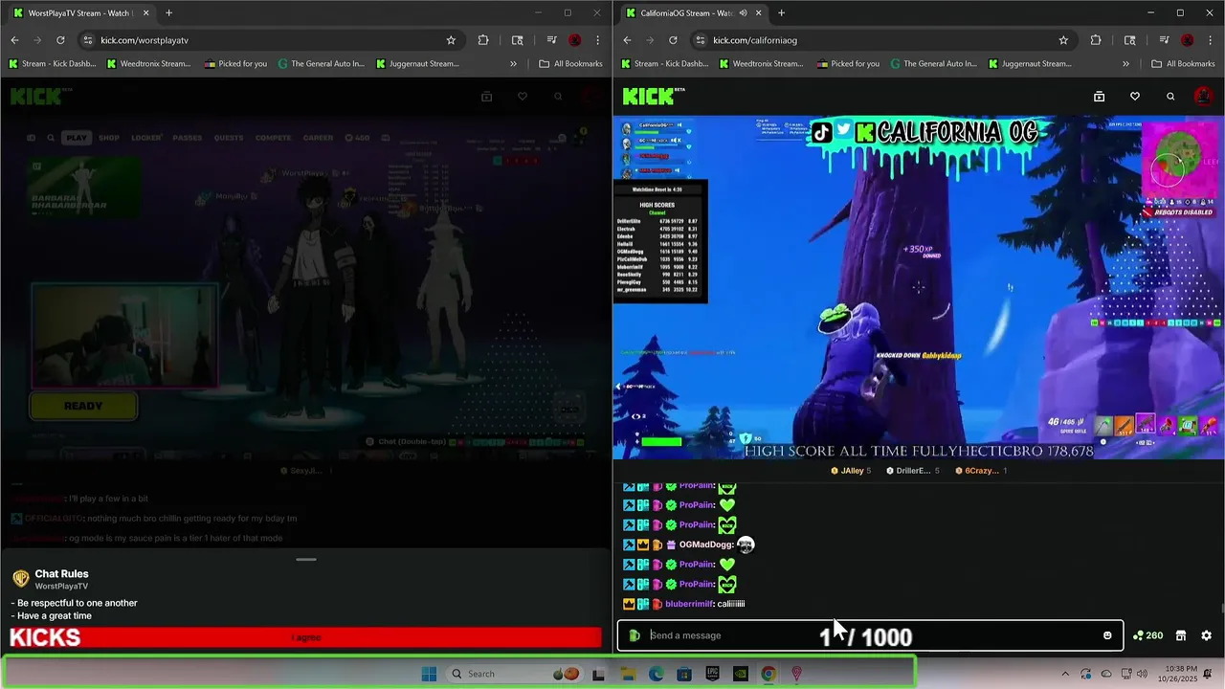
Task: Show hidden system tray icons chevron
Action: 1064,674
